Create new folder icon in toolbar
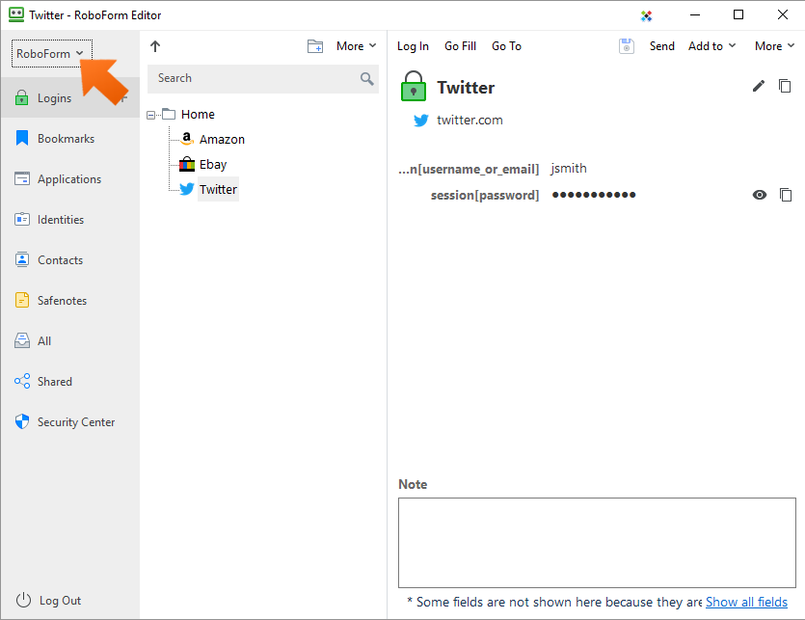The height and width of the screenshot is (620, 805). (315, 46)
